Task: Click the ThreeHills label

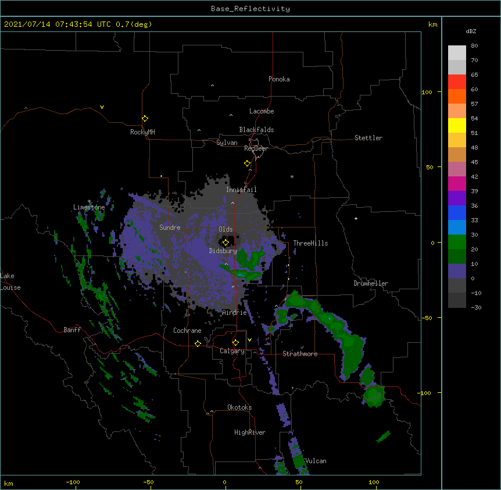Action: click(x=310, y=243)
